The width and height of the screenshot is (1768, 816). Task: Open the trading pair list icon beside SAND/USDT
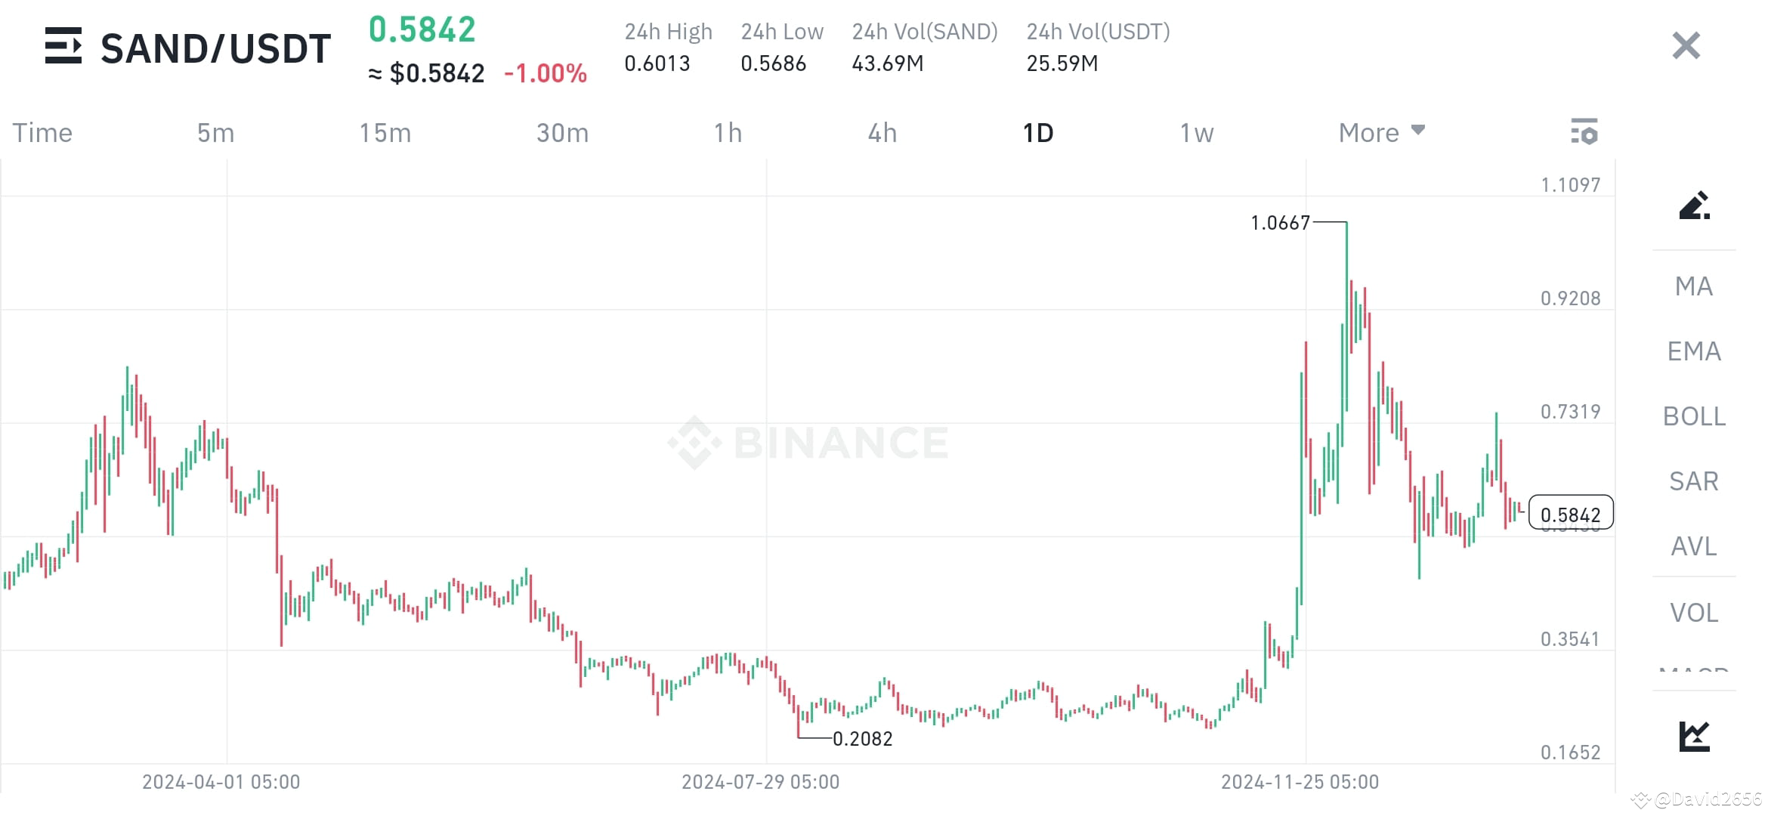(64, 47)
